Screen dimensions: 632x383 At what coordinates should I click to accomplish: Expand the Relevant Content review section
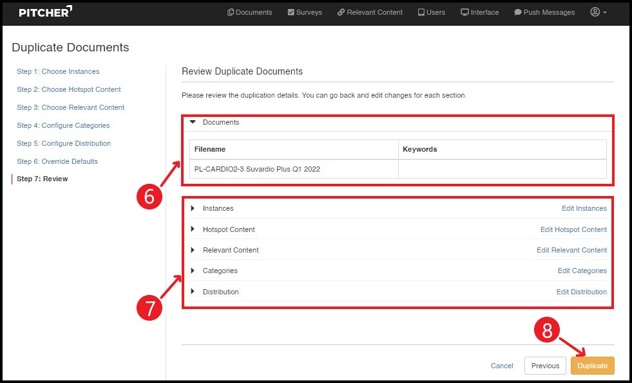[193, 250]
